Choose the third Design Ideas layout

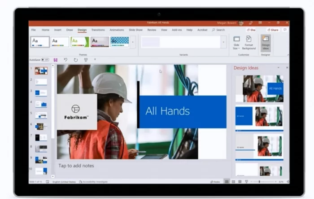point(259,147)
